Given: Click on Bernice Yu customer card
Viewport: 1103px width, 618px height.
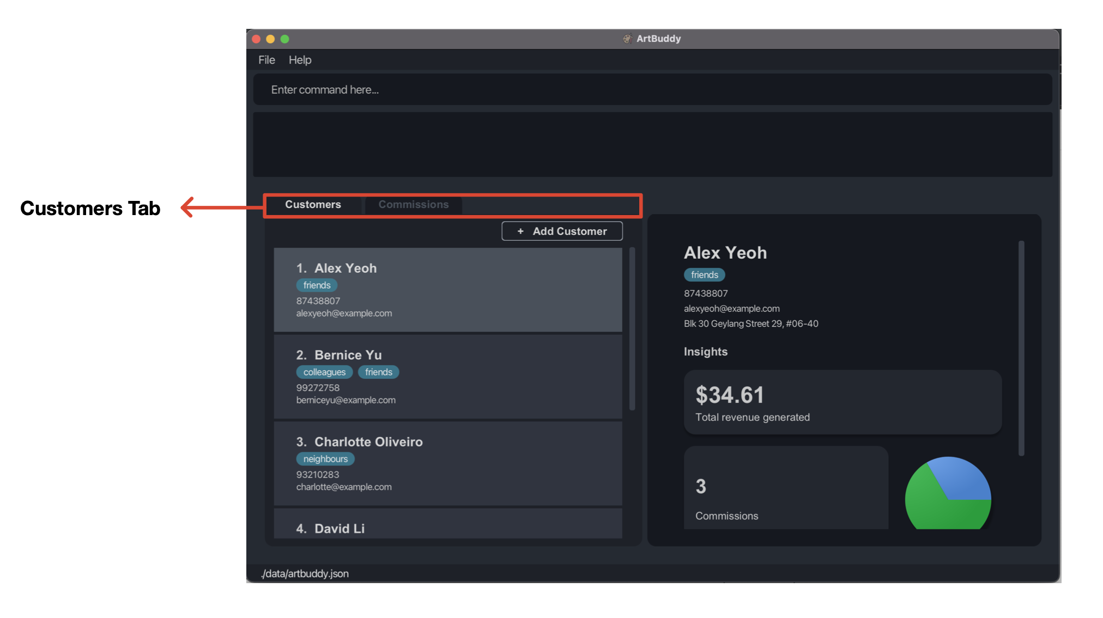Looking at the screenshot, I should [449, 376].
